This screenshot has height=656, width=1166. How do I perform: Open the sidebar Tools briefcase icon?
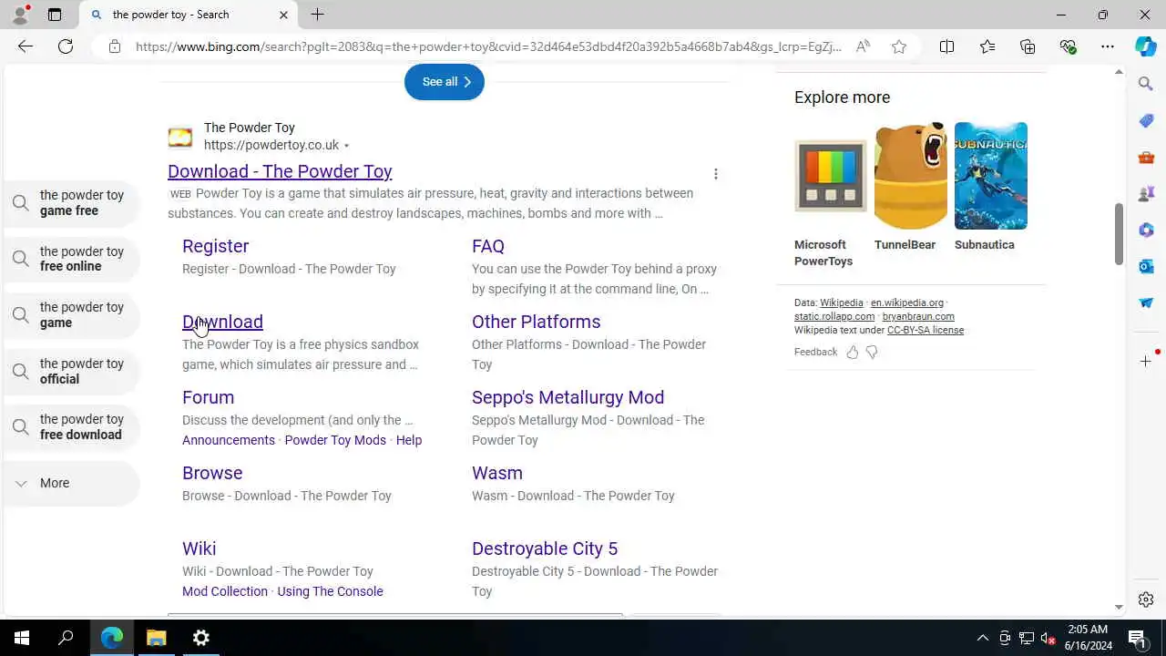pyautogui.click(x=1146, y=157)
